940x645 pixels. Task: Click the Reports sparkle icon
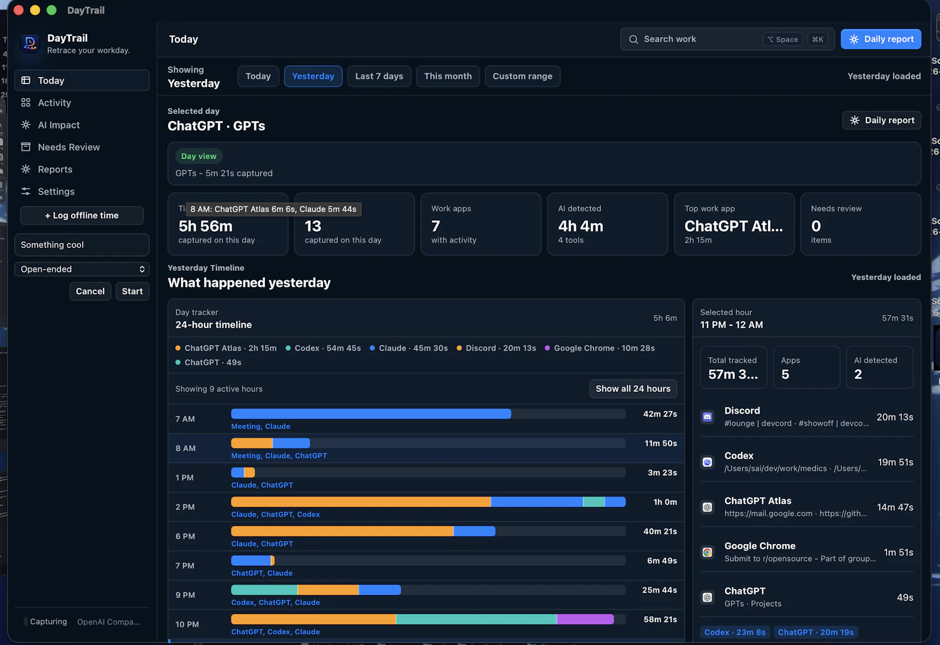point(26,169)
